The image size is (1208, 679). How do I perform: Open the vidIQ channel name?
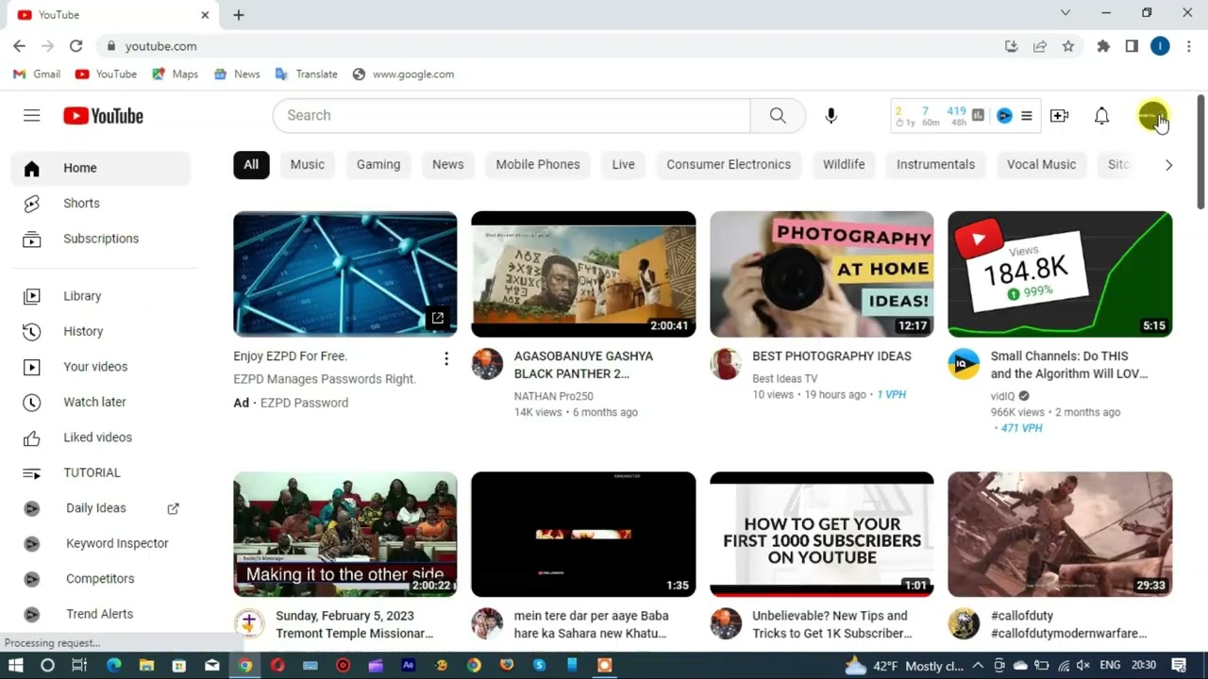pyautogui.click(x=1002, y=396)
